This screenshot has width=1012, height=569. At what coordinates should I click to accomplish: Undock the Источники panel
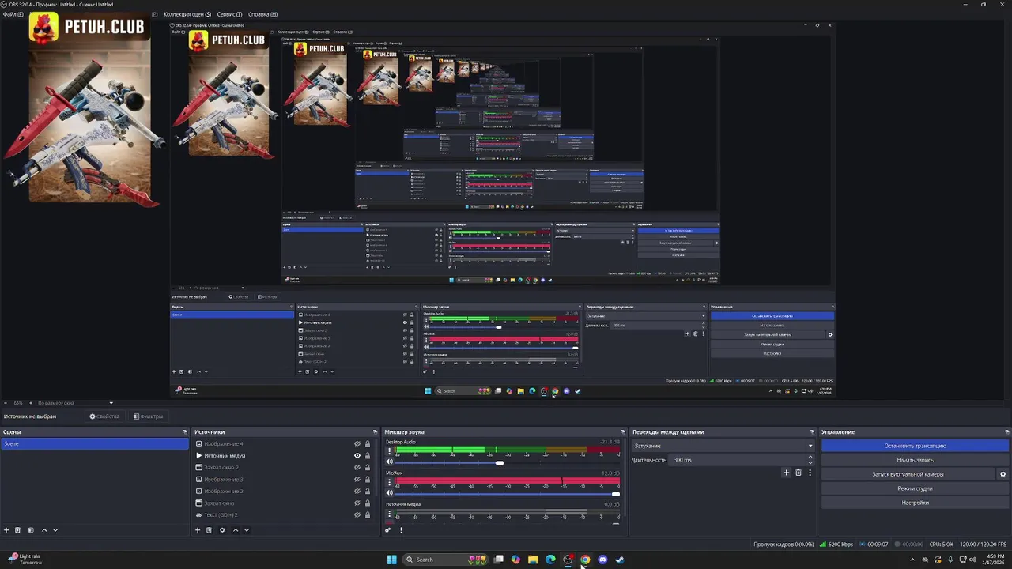(x=374, y=432)
